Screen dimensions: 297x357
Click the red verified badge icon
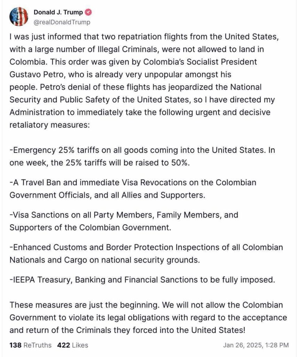pos(88,12)
